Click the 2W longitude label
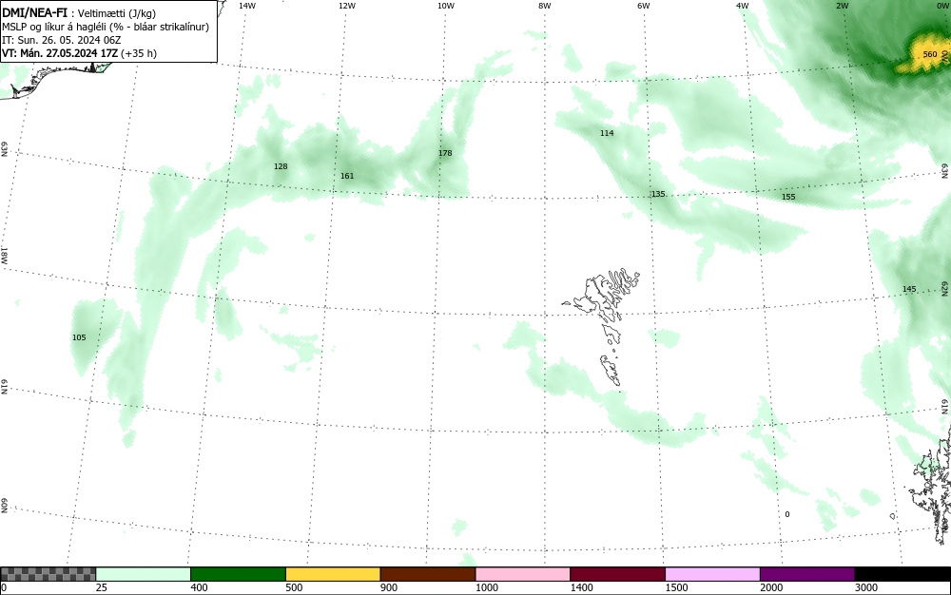This screenshot has width=951, height=595. [x=843, y=6]
